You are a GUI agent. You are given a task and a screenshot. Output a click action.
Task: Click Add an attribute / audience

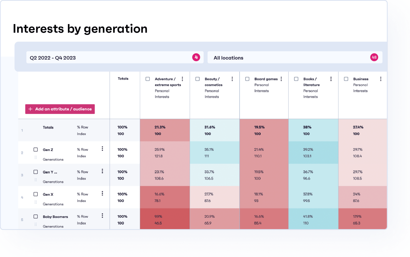point(60,109)
